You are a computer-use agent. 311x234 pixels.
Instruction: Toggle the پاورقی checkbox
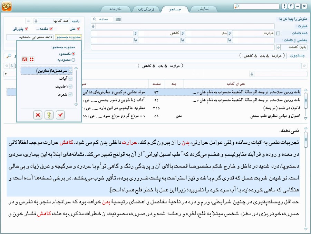pyautogui.click(x=26, y=29)
